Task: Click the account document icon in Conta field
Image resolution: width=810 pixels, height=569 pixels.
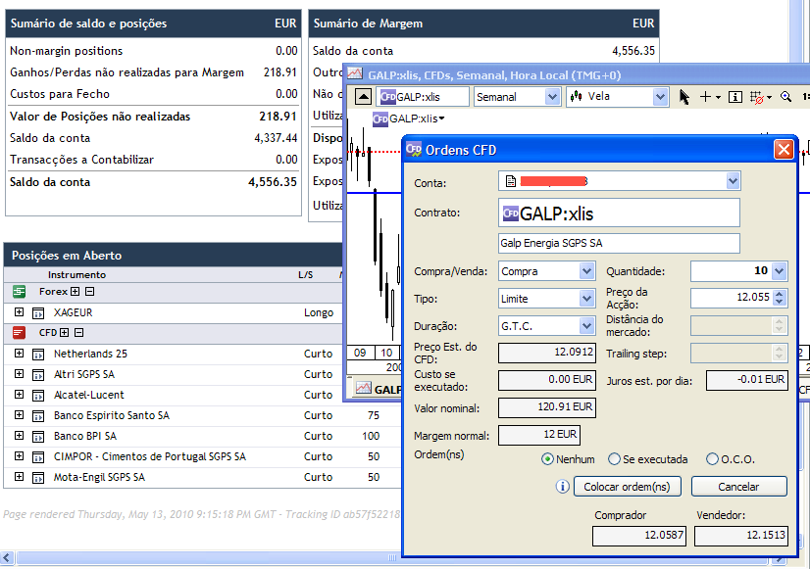Action: (x=510, y=181)
